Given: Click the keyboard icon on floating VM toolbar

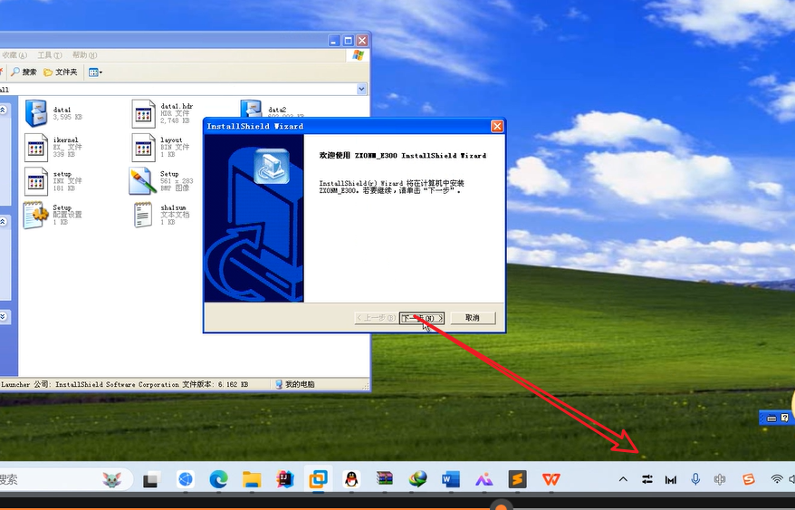Looking at the screenshot, I should coord(771,419).
